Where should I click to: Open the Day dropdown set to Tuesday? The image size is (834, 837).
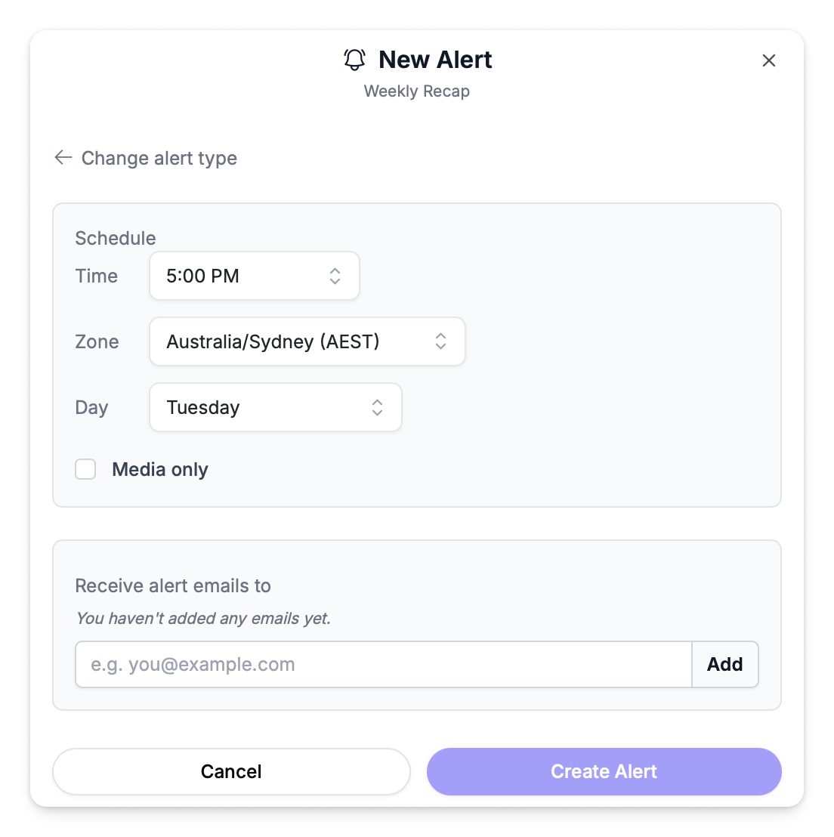point(264,407)
